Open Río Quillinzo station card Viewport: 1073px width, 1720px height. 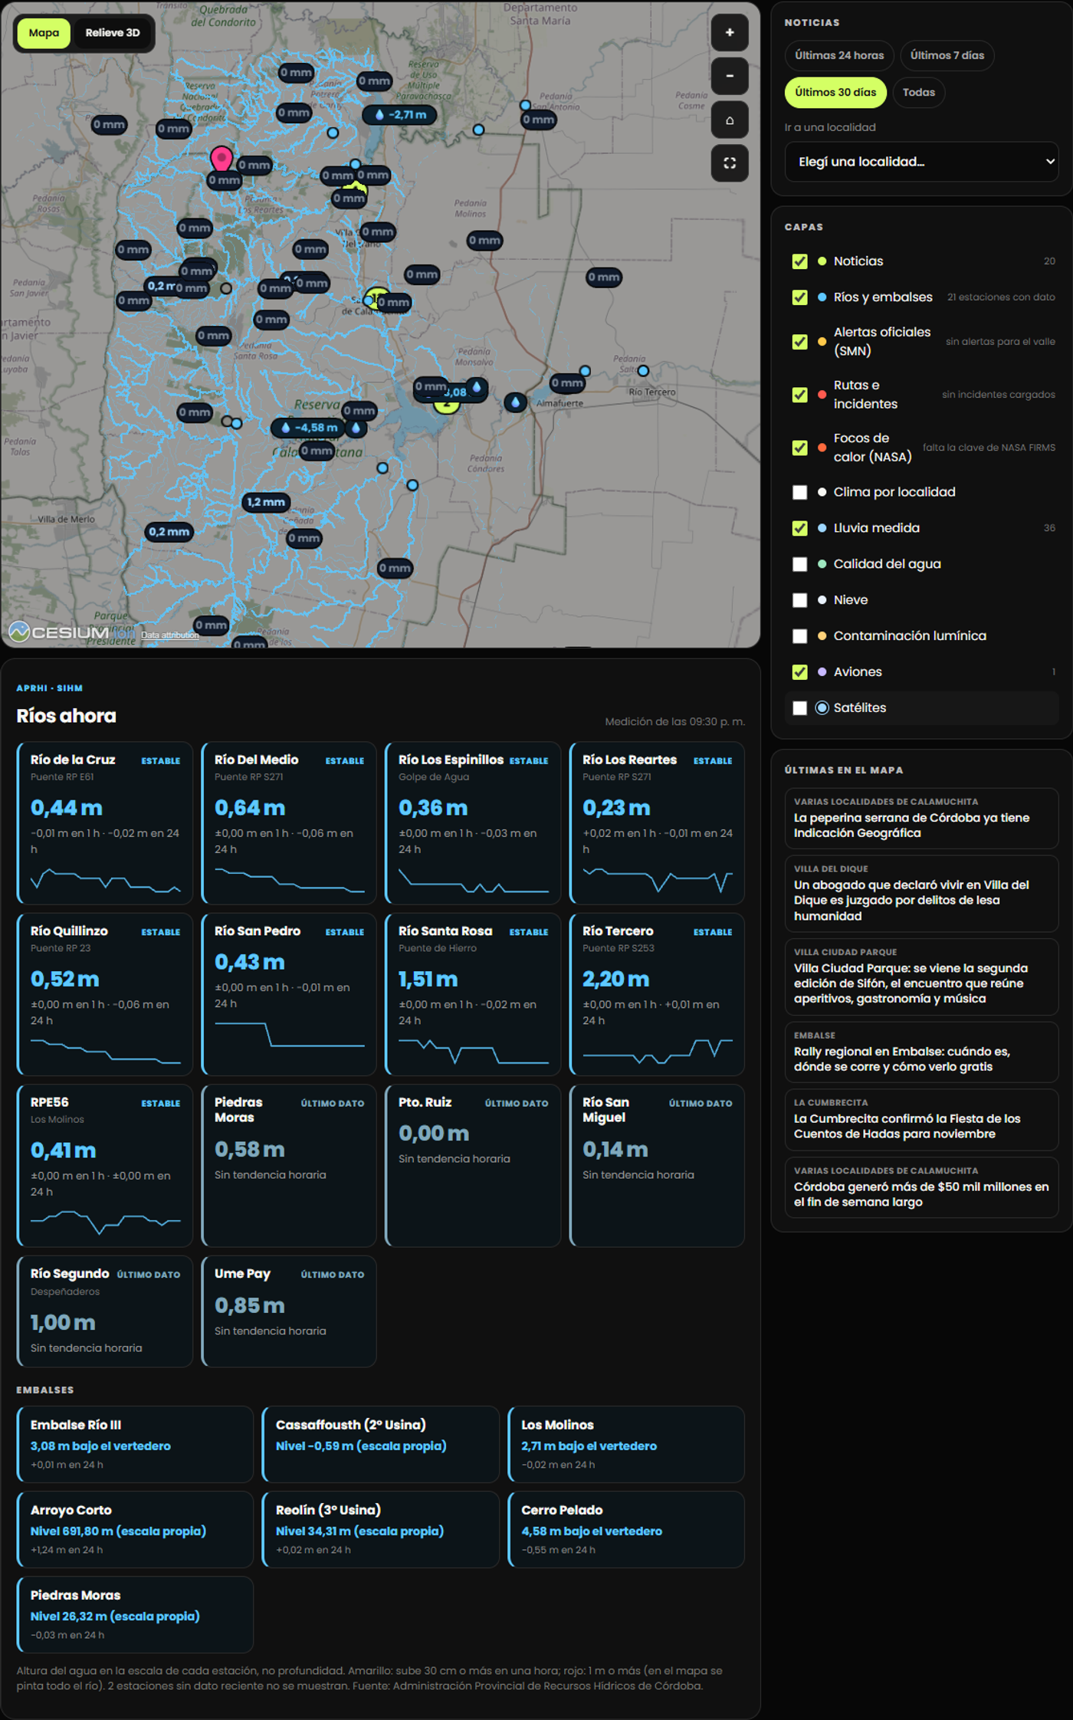coord(105,994)
